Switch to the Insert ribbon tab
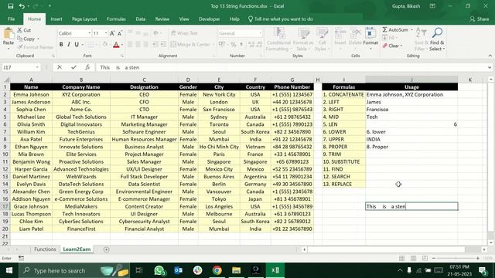This screenshot has height=278, width=495. pos(56,19)
